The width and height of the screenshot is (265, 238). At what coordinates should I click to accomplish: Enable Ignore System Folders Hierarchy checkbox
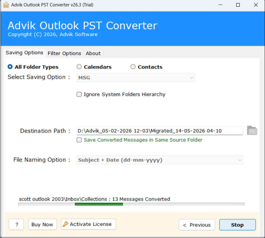click(x=79, y=94)
